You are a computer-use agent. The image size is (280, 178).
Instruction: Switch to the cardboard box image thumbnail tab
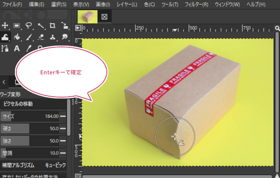pyautogui.click(x=88, y=17)
